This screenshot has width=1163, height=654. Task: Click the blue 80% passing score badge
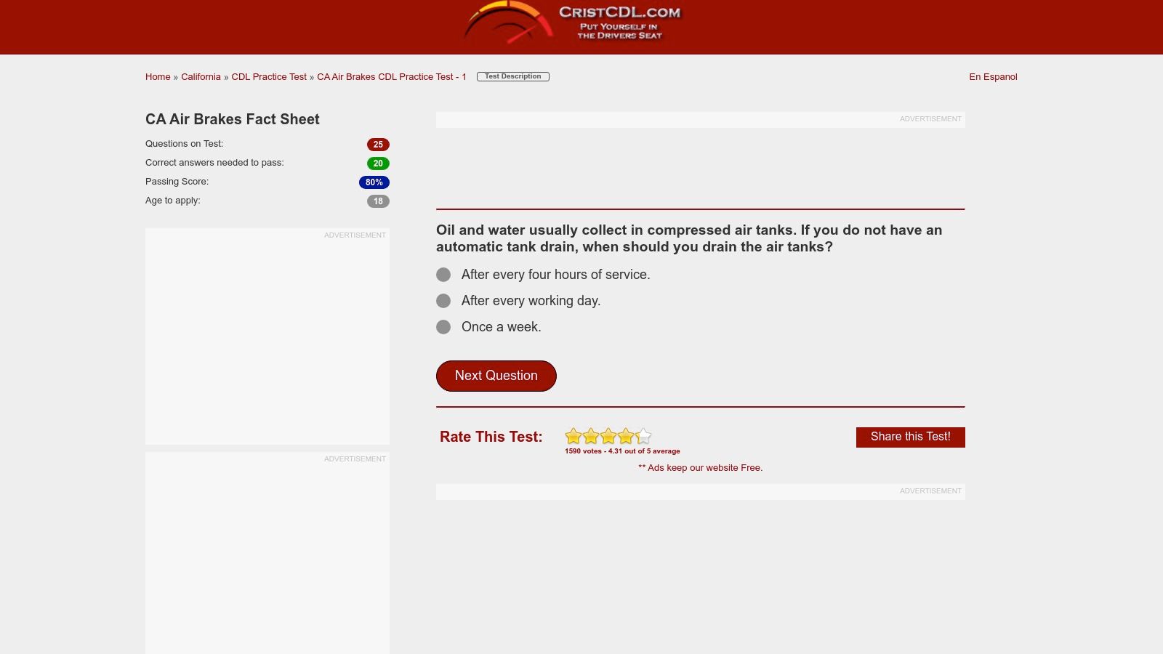[374, 182]
